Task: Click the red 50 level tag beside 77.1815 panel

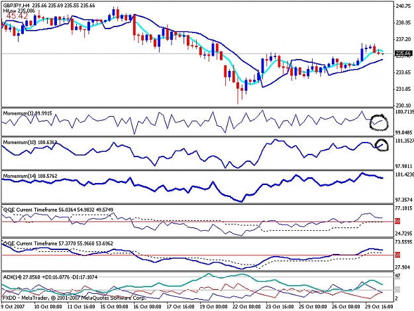Action: [397, 221]
